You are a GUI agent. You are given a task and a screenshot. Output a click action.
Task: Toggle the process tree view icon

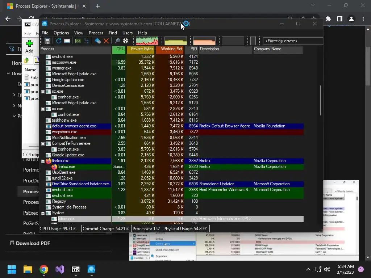coord(87,41)
